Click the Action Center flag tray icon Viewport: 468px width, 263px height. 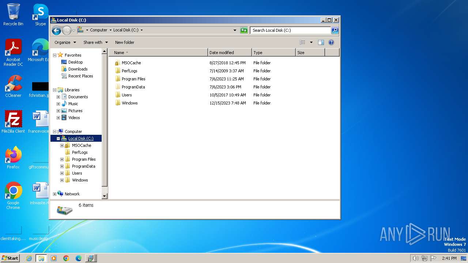[433, 258]
